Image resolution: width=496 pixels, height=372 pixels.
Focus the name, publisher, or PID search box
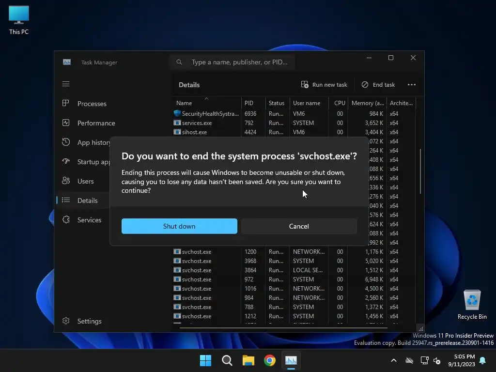point(232,62)
